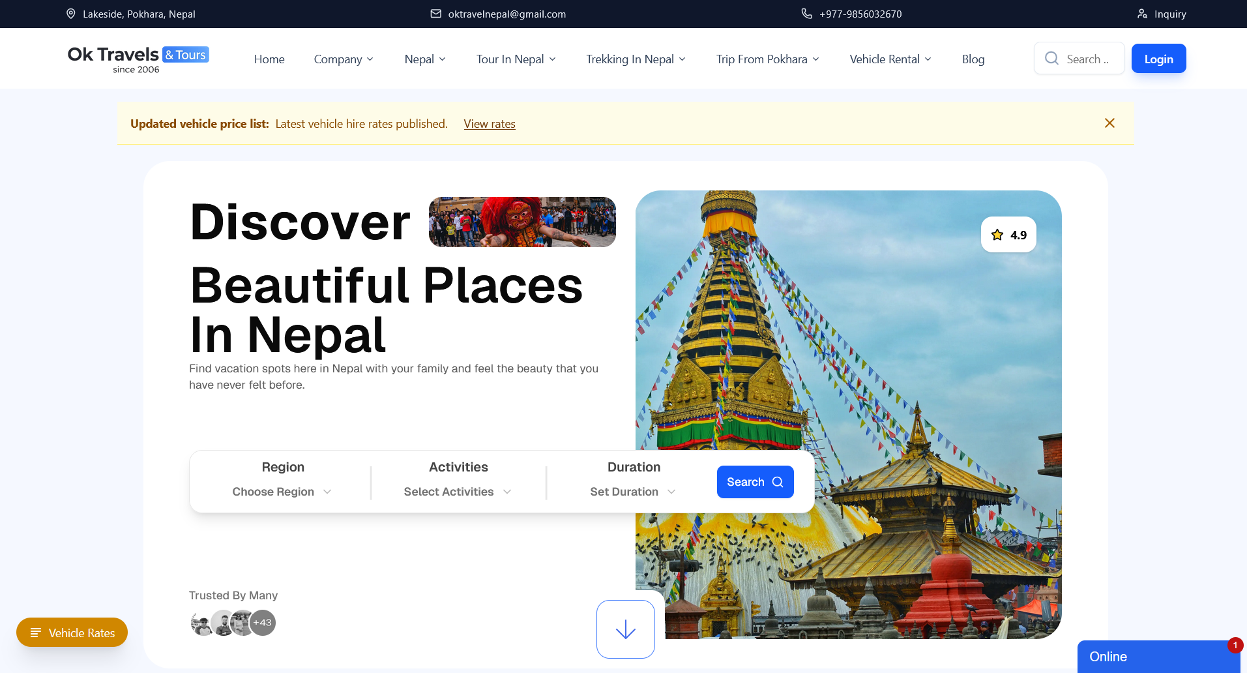This screenshot has width=1247, height=673.
Task: Click the location pin icon in the top bar
Action: tap(71, 14)
